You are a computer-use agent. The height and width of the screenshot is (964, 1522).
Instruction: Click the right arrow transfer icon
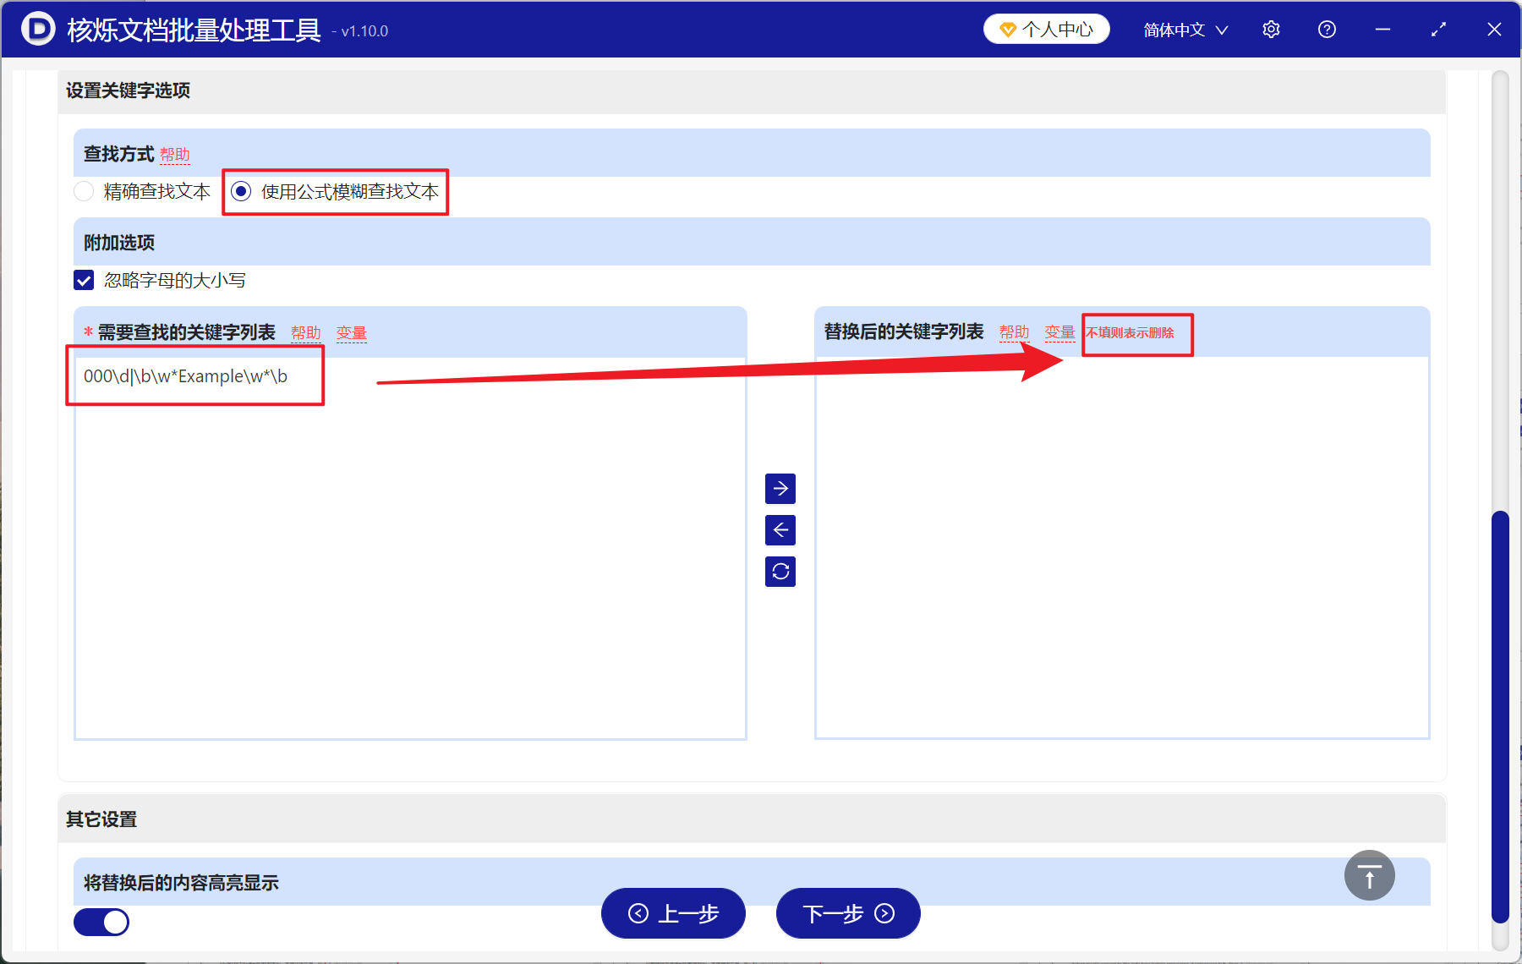(780, 489)
